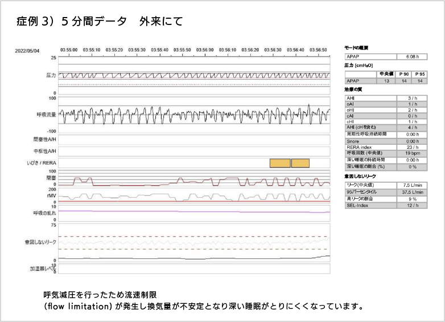This screenshot has width=445, height=322.
Task: Click the 6:08 h APAP duration cell
Action: (x=412, y=57)
